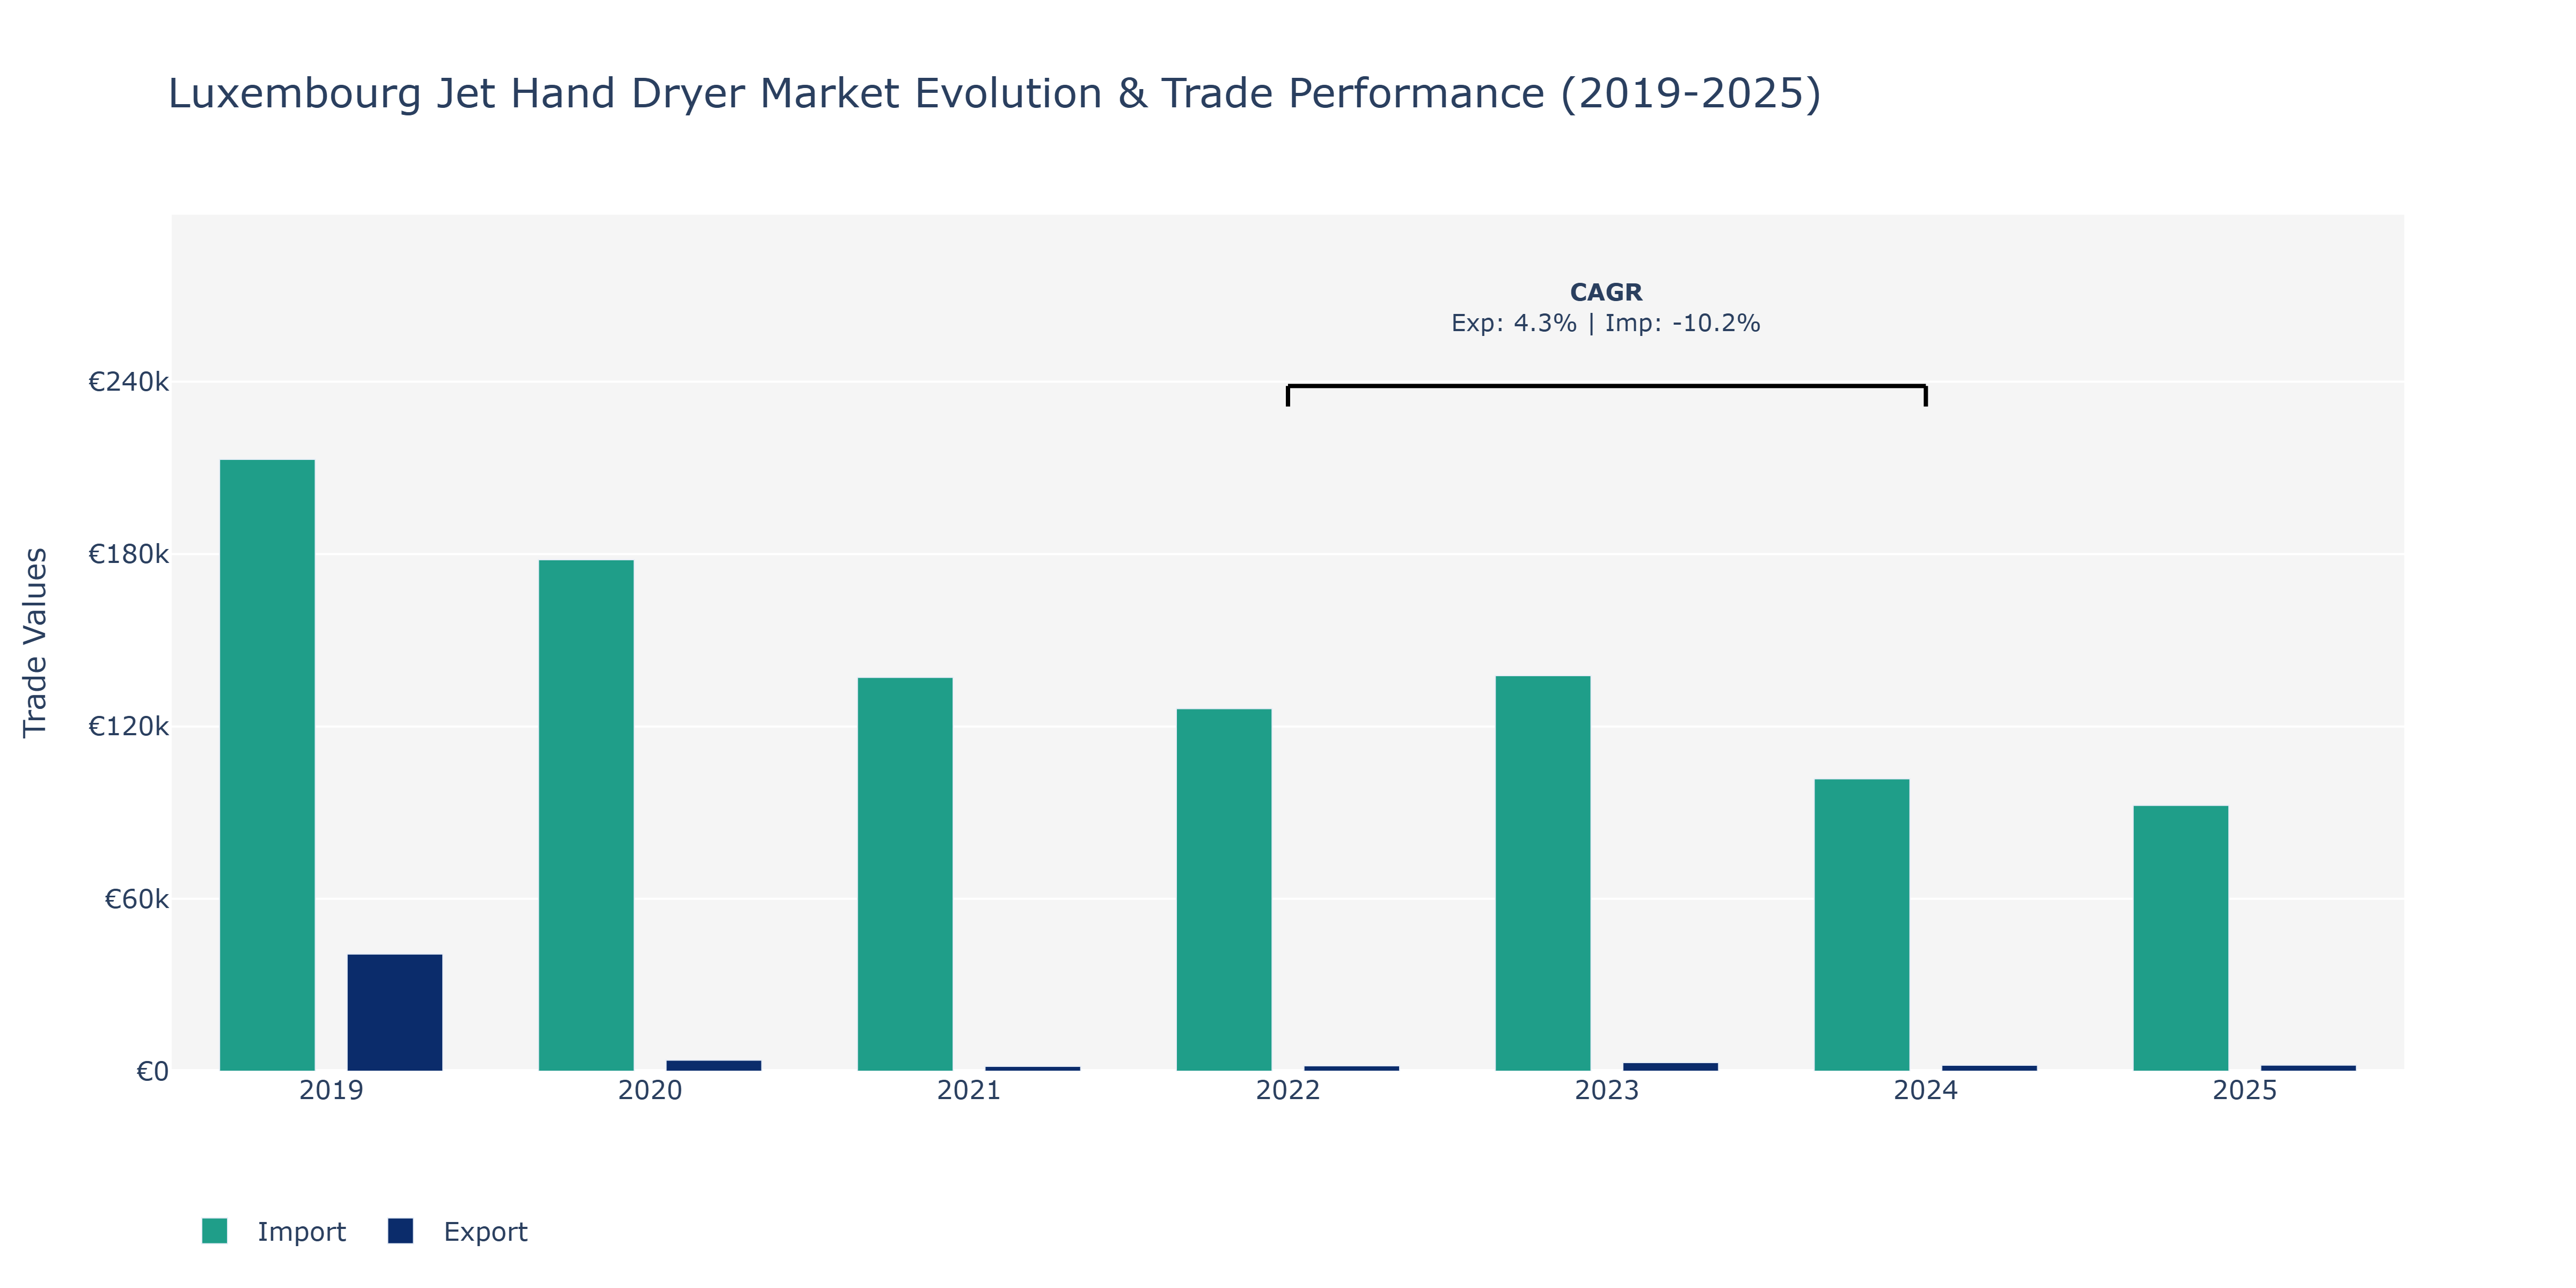The height and width of the screenshot is (1288, 2576).
Task: Click the €0 axis label
Action: tap(153, 1072)
